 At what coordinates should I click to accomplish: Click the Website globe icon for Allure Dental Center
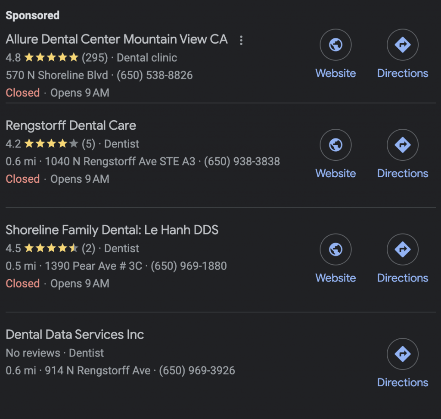click(x=335, y=45)
